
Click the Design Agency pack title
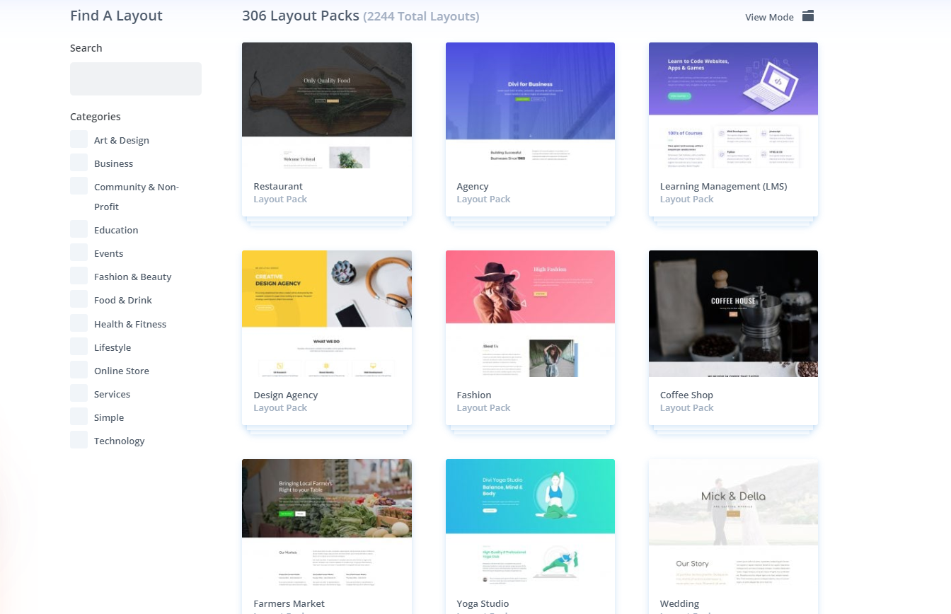pos(286,395)
